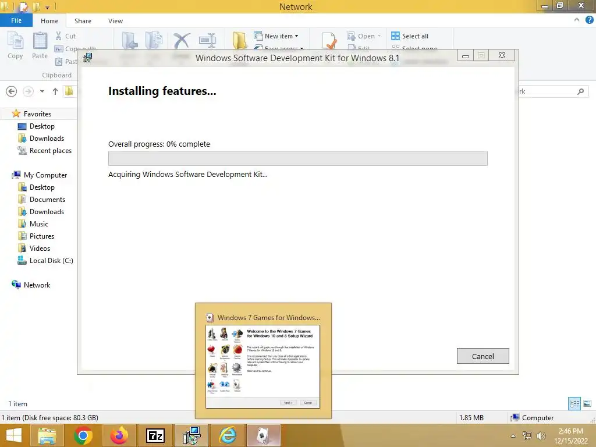Select Network in navigation pane
The width and height of the screenshot is (596, 447).
pyautogui.click(x=37, y=285)
